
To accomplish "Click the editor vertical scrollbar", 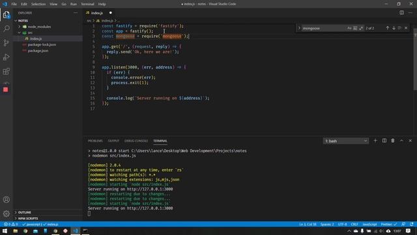I will pos(415,59).
